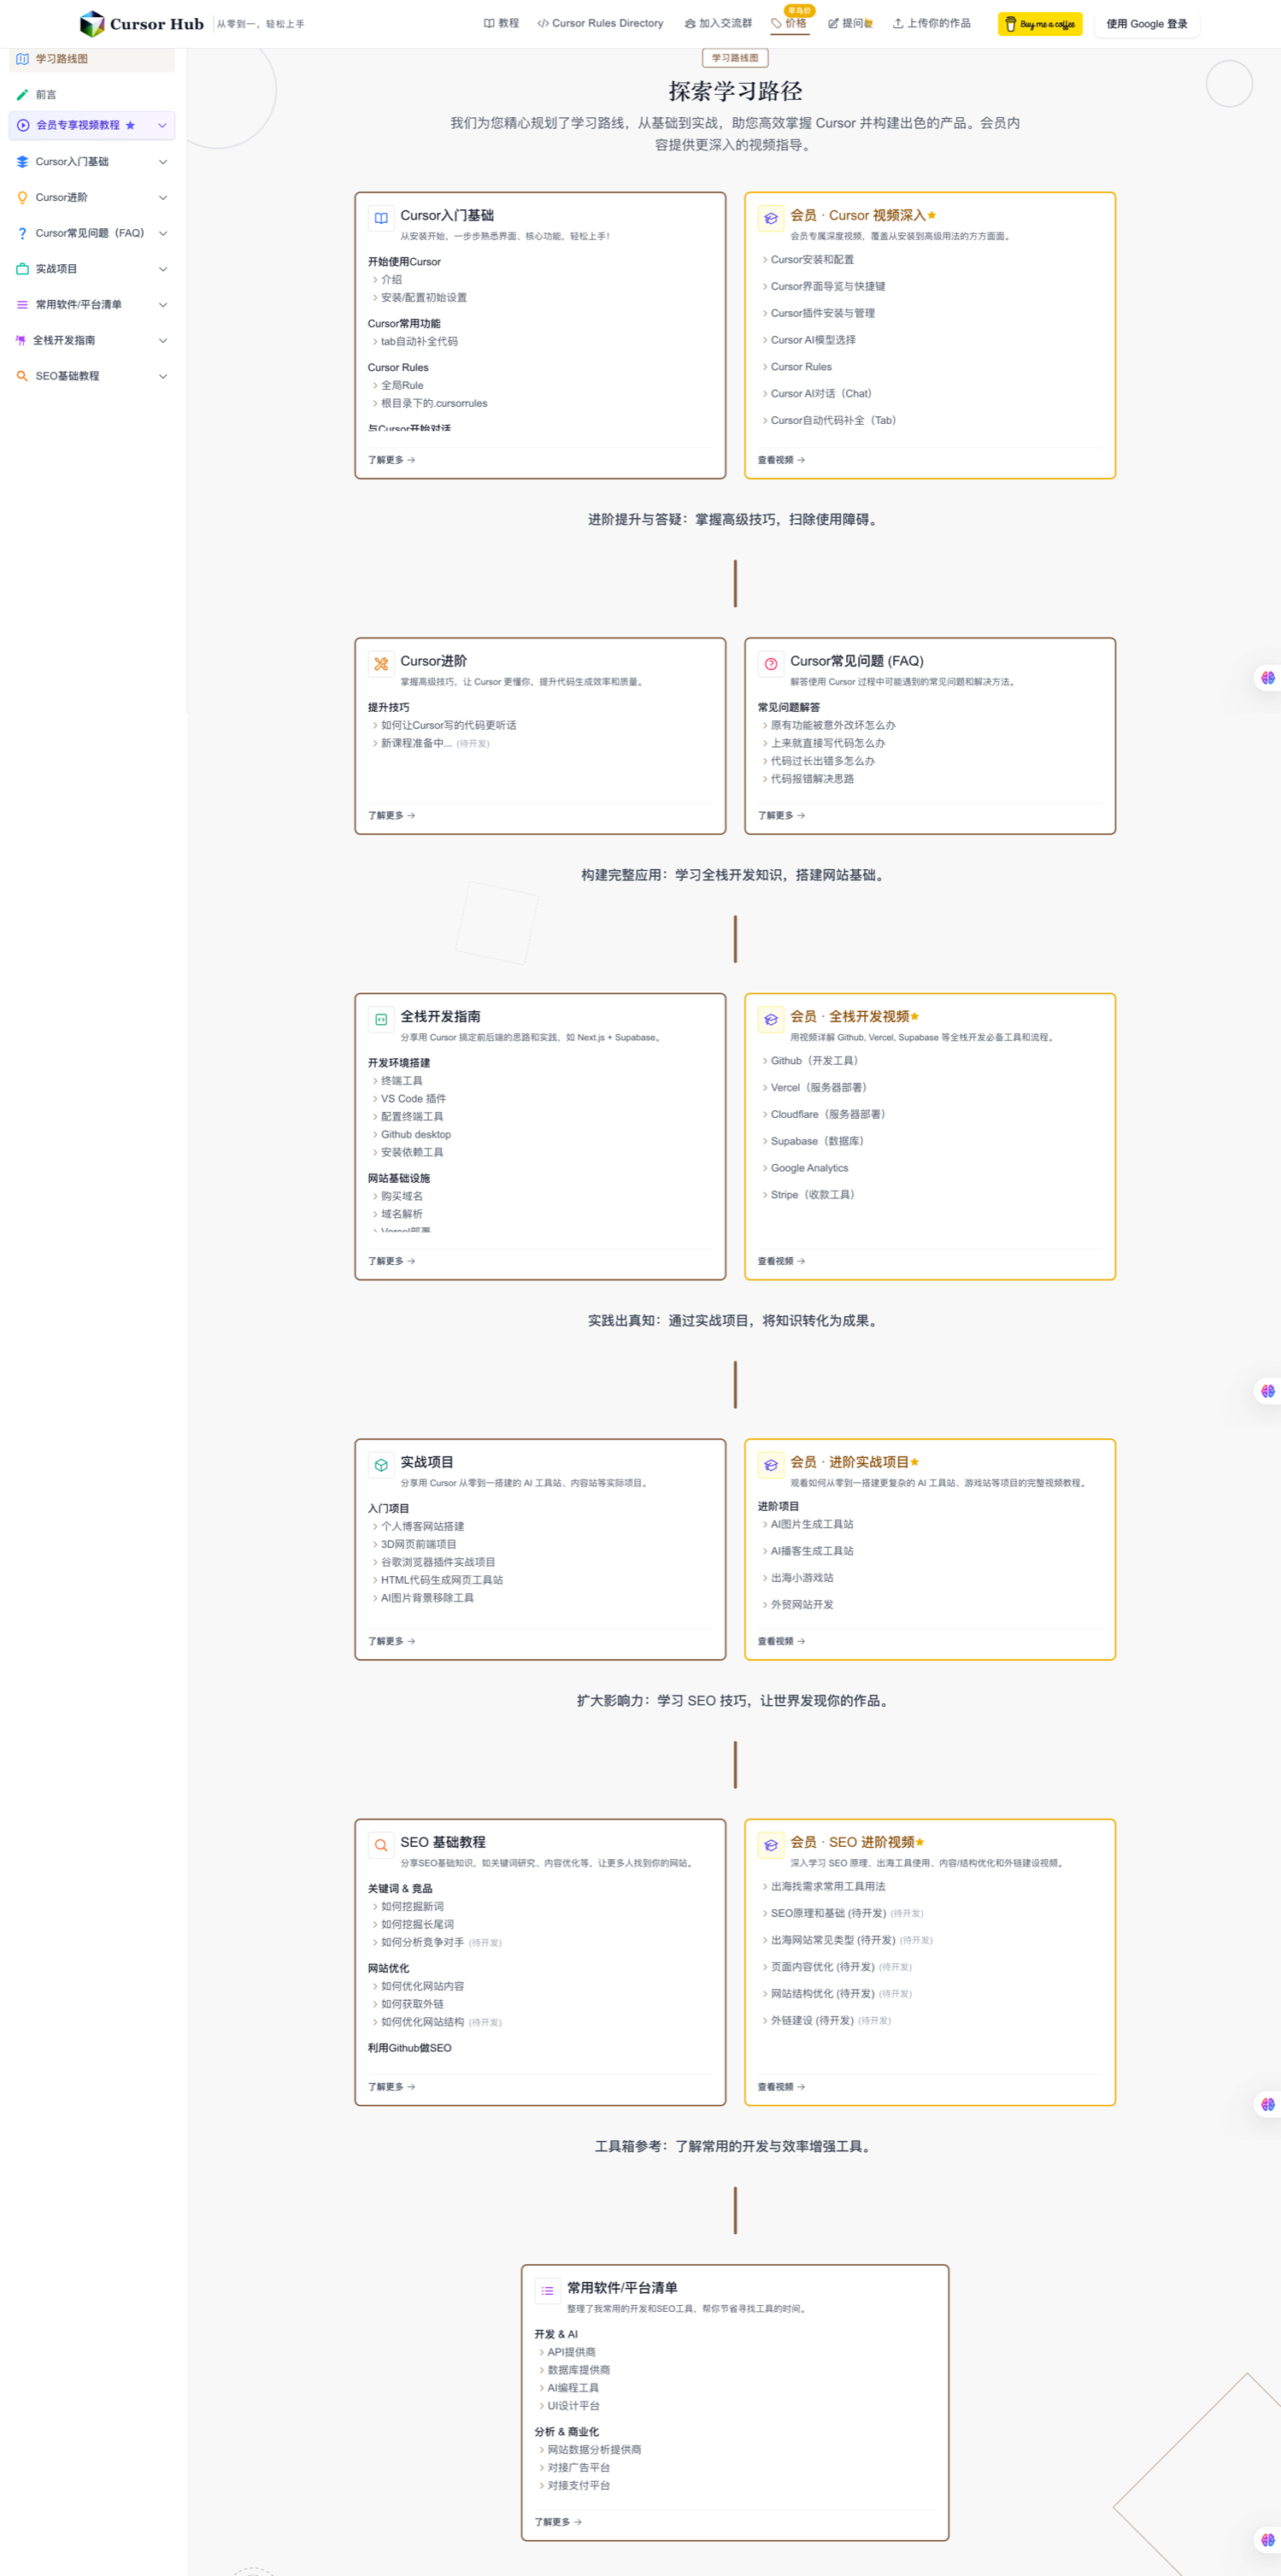Open the 原有功能被意外改坏怎么办 FAQ item
This screenshot has height=2576, width=1281.
pyautogui.click(x=833, y=726)
